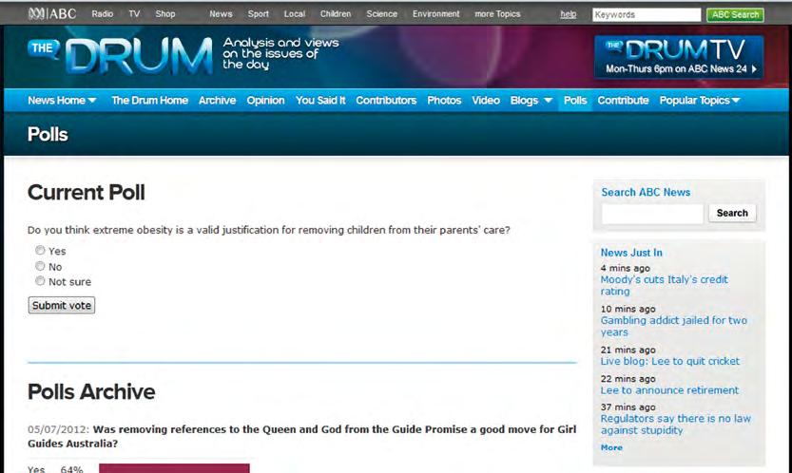Select the Not sure radio button
This screenshot has width=792, height=473.
40,281
